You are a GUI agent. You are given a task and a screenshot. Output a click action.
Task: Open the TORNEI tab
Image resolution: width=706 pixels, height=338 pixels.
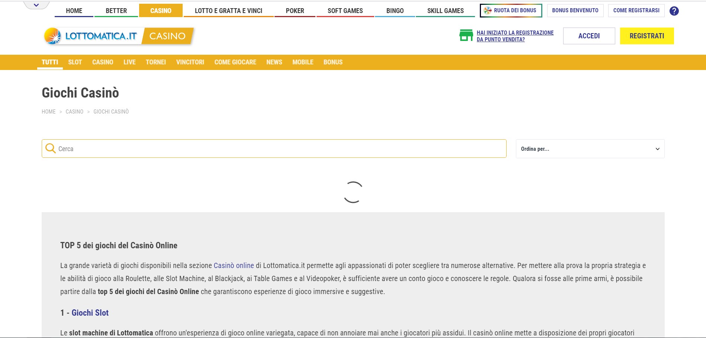[156, 62]
